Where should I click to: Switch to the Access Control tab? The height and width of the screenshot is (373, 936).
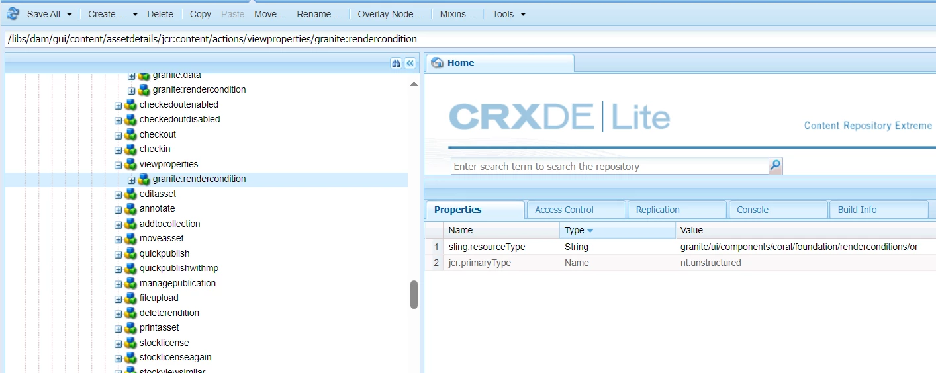575,210
